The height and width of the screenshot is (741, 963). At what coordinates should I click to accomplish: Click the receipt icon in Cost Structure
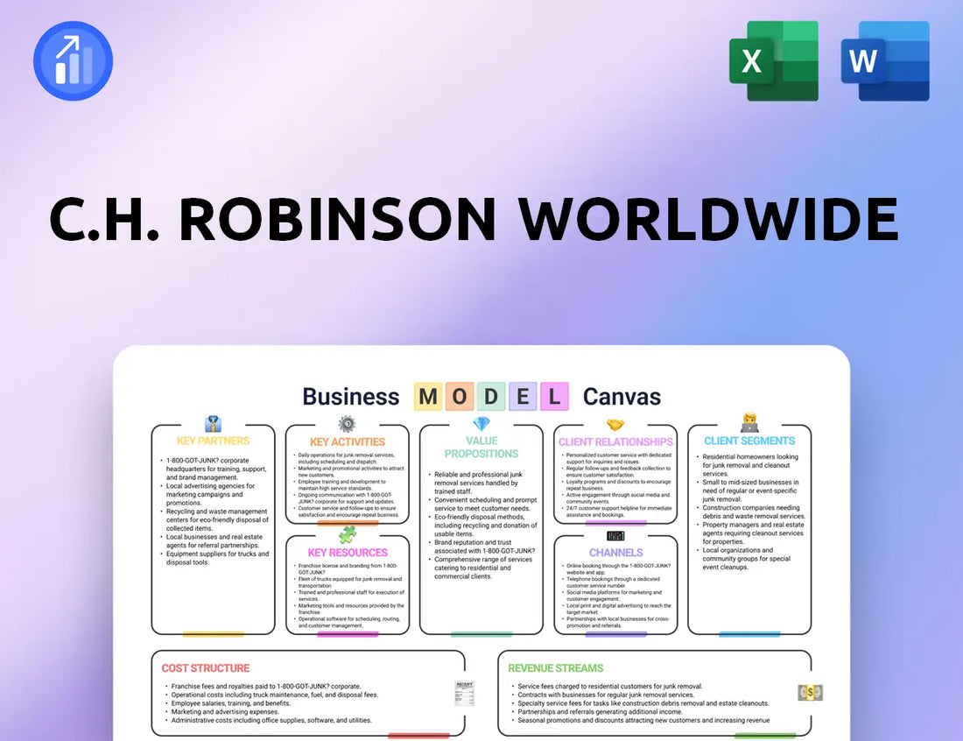[x=464, y=693]
